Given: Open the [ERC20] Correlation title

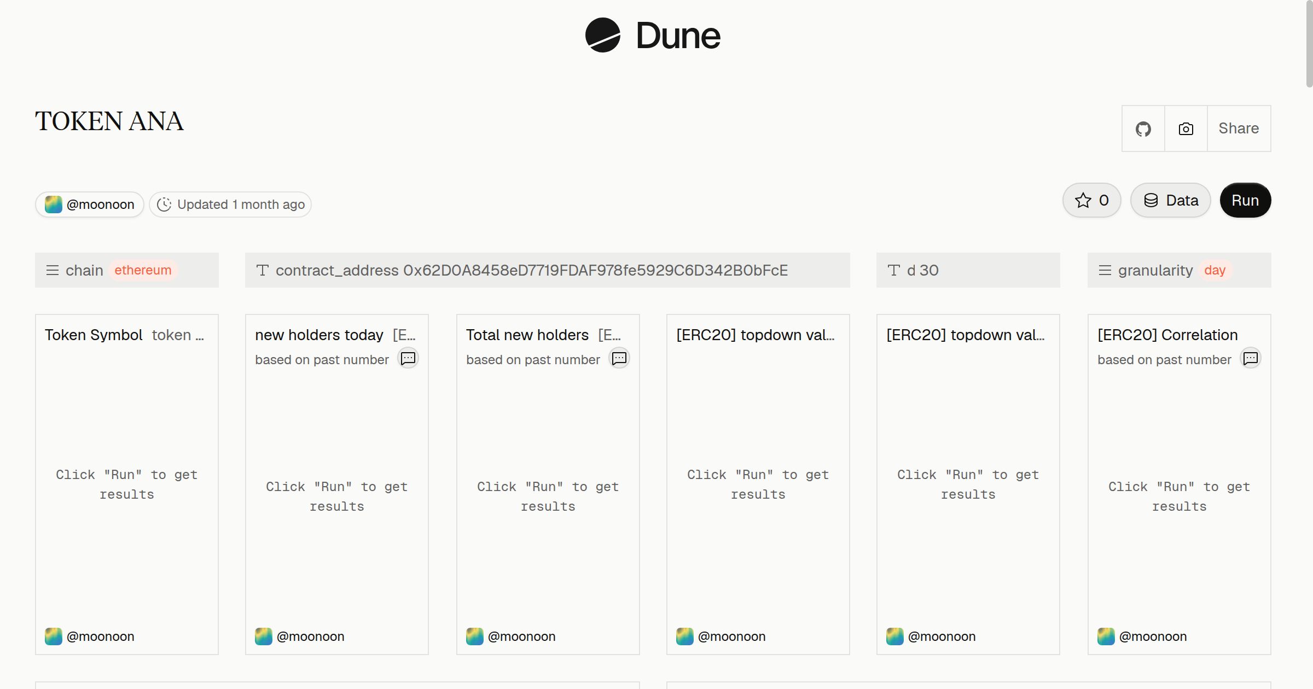Looking at the screenshot, I should (x=1167, y=335).
